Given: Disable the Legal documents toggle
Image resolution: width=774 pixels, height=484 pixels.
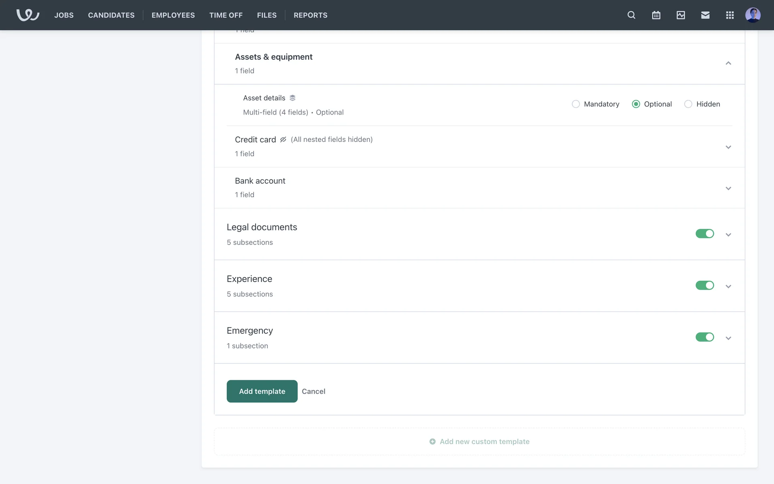Looking at the screenshot, I should pyautogui.click(x=704, y=234).
